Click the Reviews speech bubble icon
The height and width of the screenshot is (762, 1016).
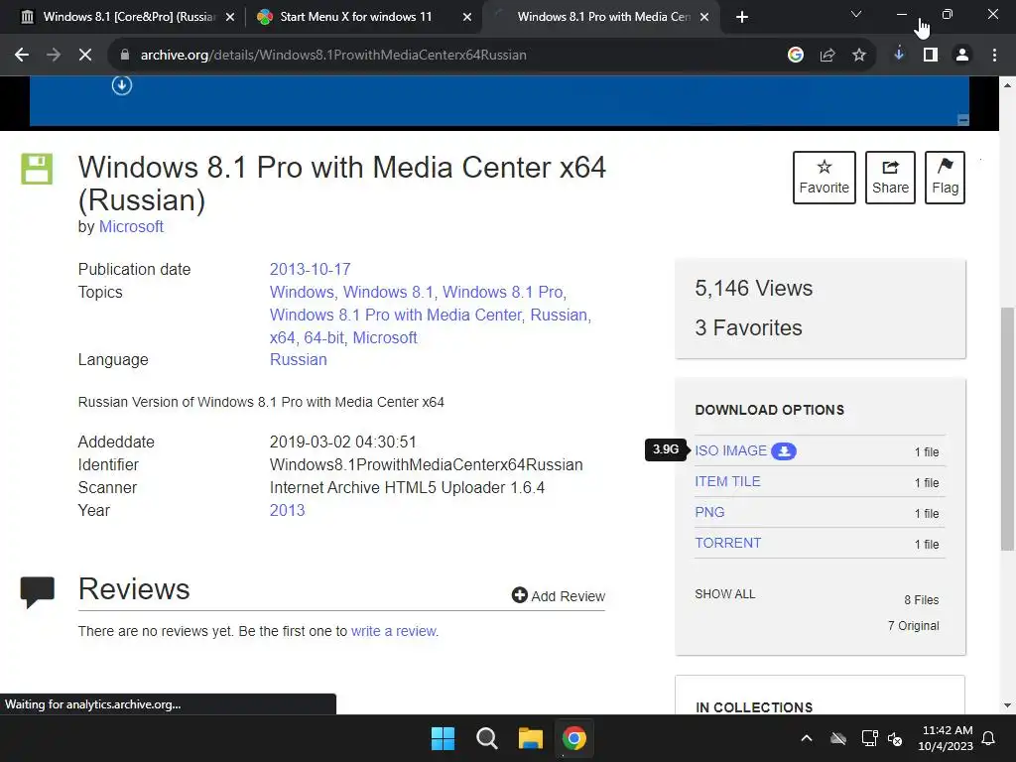37,591
